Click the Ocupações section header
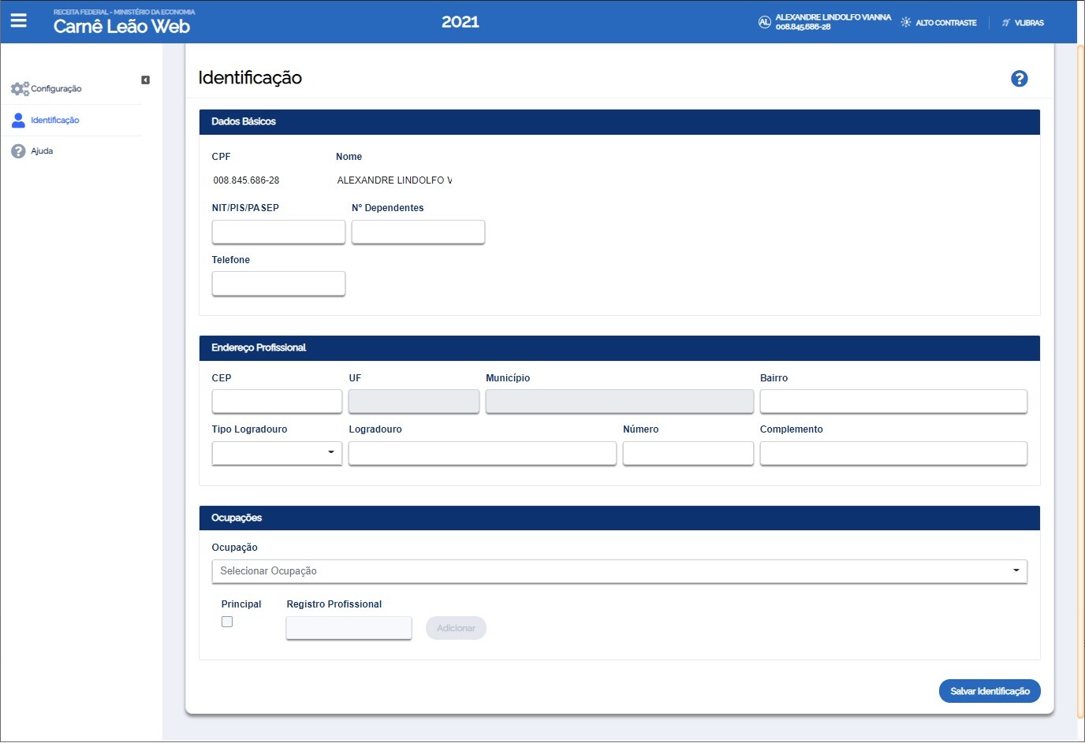Screen dimensions: 1085x743 [620, 518]
